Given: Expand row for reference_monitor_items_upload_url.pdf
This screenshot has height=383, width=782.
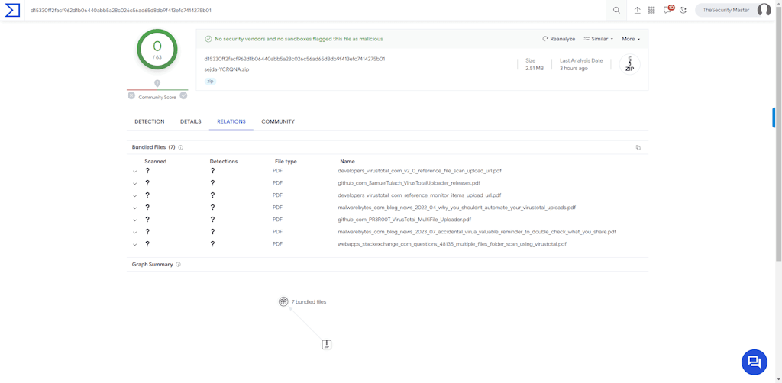Looking at the screenshot, I should [x=134, y=195].
